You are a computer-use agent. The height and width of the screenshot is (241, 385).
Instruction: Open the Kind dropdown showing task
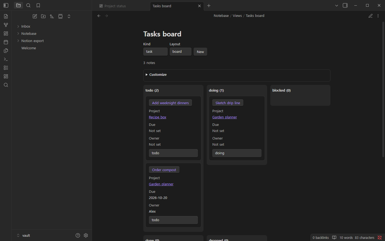(x=155, y=52)
